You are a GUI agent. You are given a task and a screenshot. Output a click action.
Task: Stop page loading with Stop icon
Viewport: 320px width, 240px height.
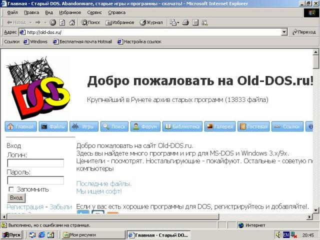(52, 22)
